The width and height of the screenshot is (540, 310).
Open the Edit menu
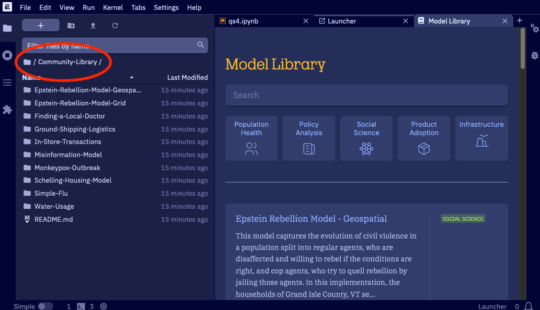(45, 7)
